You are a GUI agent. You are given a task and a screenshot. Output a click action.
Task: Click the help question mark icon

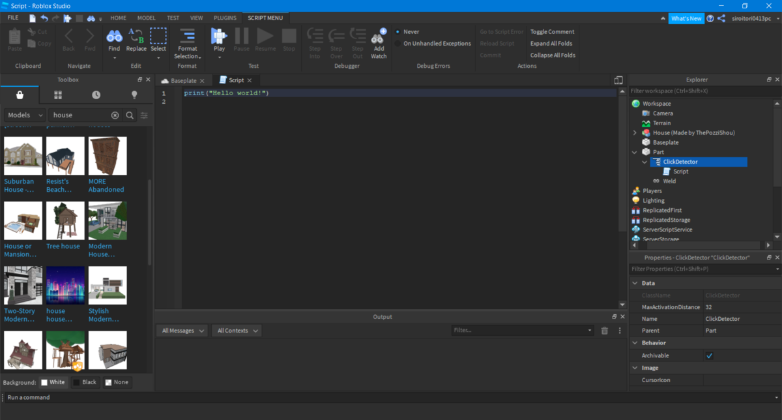[710, 18]
